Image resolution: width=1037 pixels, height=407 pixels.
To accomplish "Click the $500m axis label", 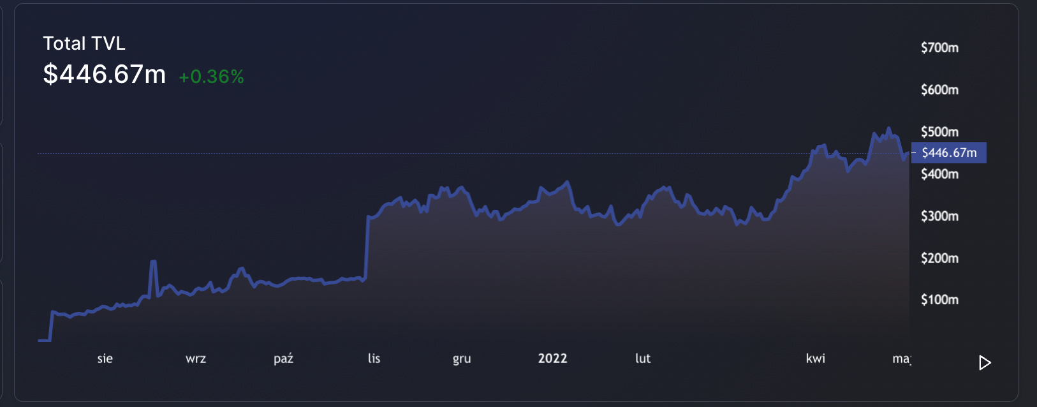I will pos(939,132).
